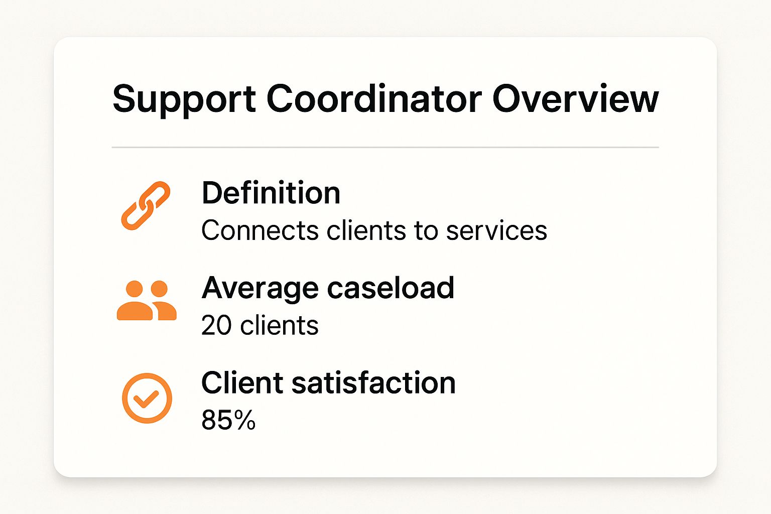Select the two-people caseload icon
Viewport: 771px width, 514px height.
[x=147, y=300]
